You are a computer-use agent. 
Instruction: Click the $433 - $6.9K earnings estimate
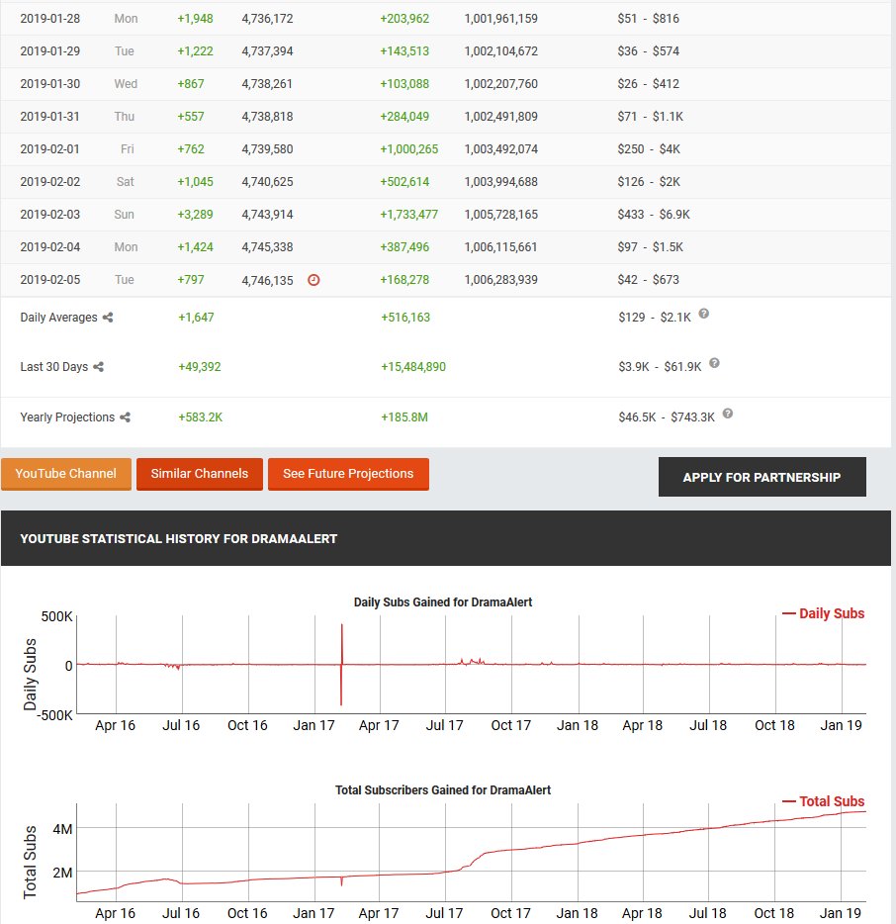pyautogui.click(x=654, y=215)
